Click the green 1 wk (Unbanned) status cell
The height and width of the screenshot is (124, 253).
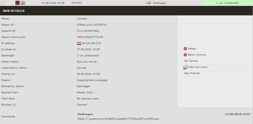tap(227, 3)
